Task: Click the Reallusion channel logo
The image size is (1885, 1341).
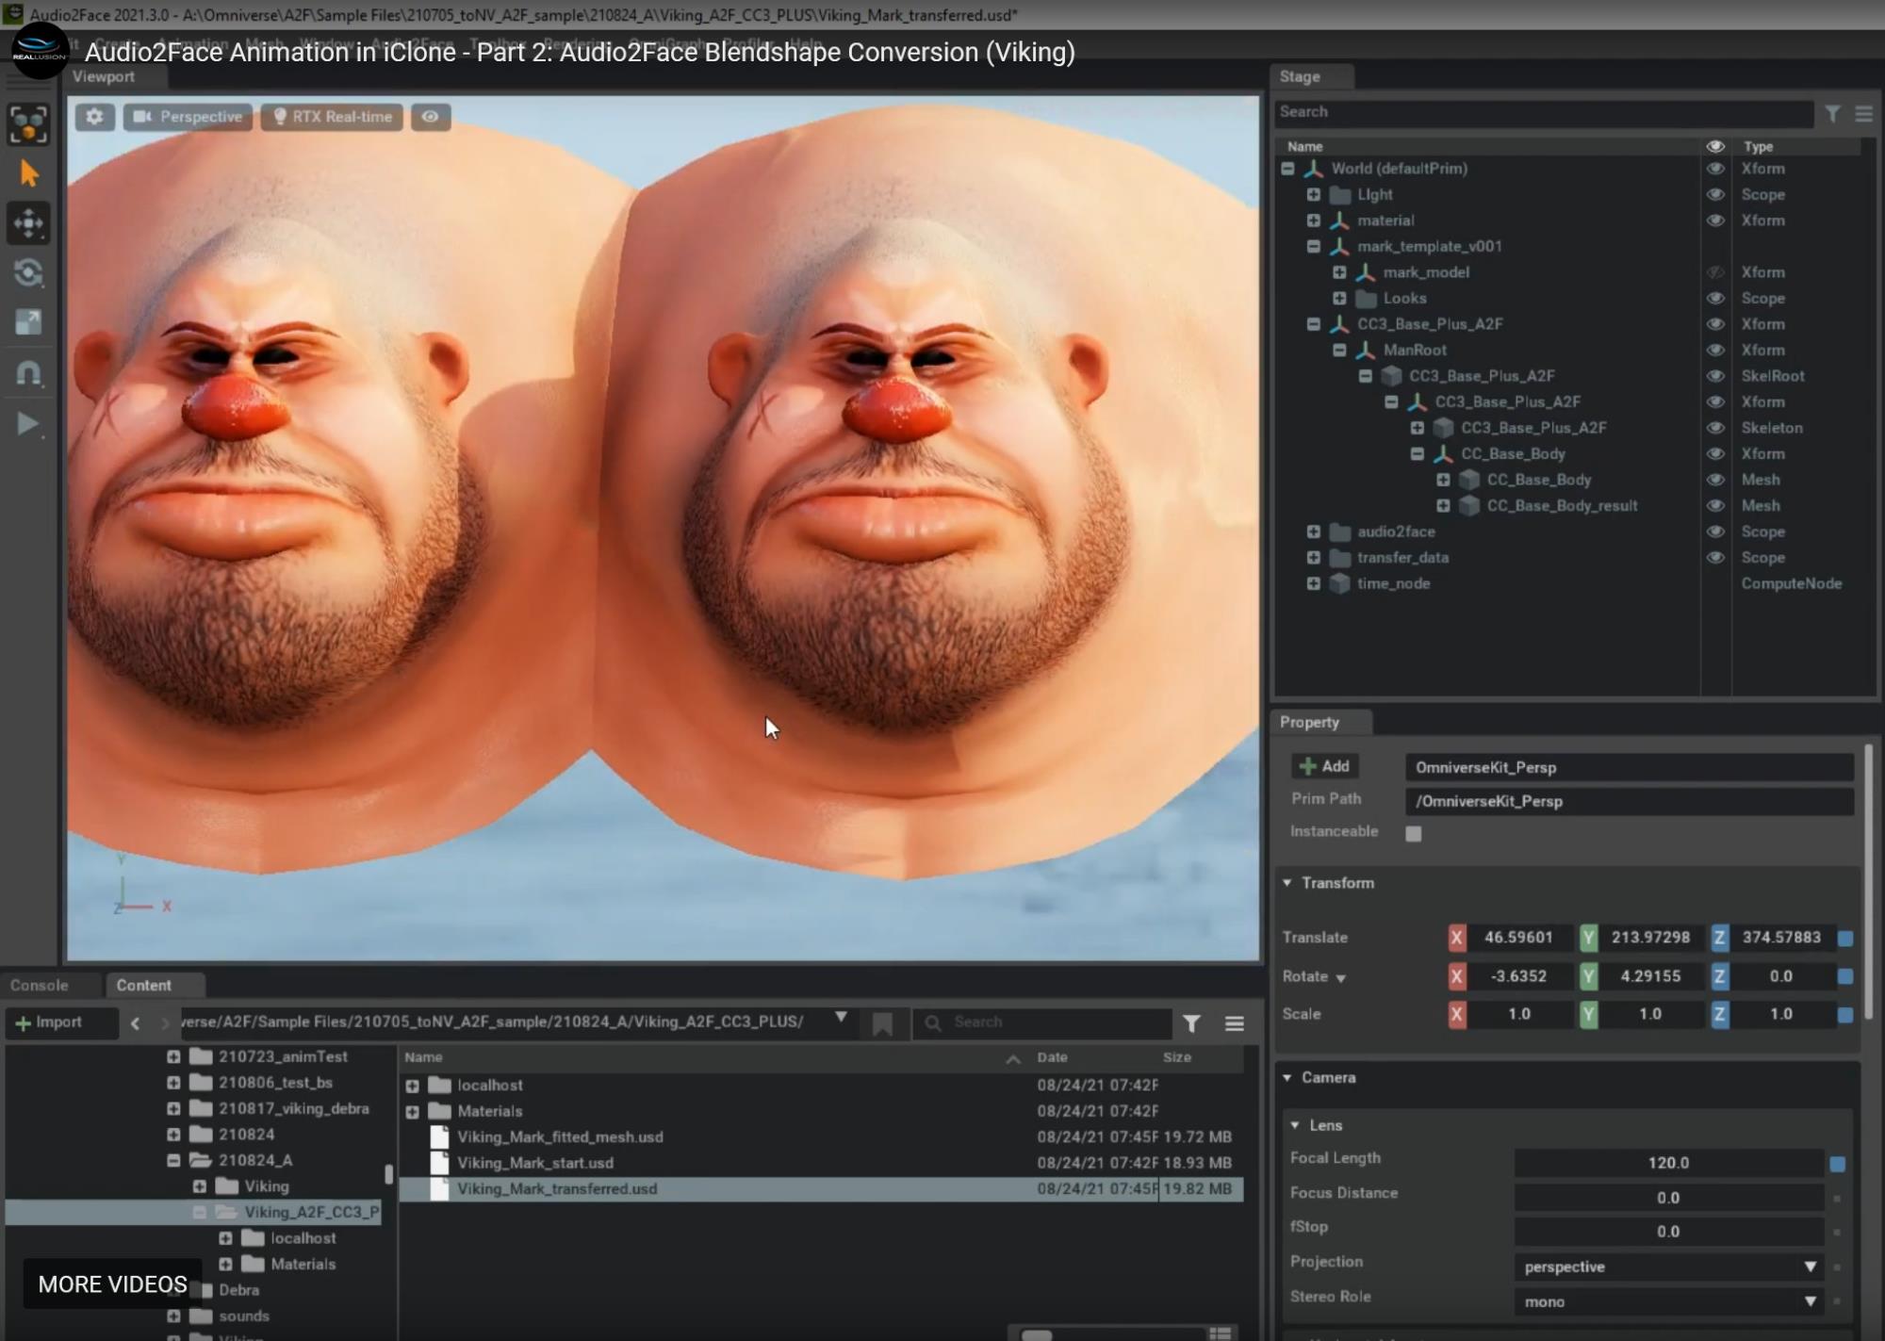Action: 40,51
